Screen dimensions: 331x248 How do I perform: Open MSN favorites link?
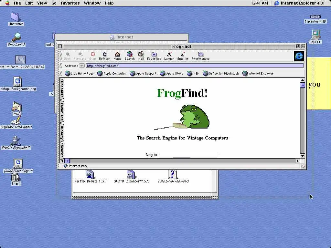click(x=193, y=73)
